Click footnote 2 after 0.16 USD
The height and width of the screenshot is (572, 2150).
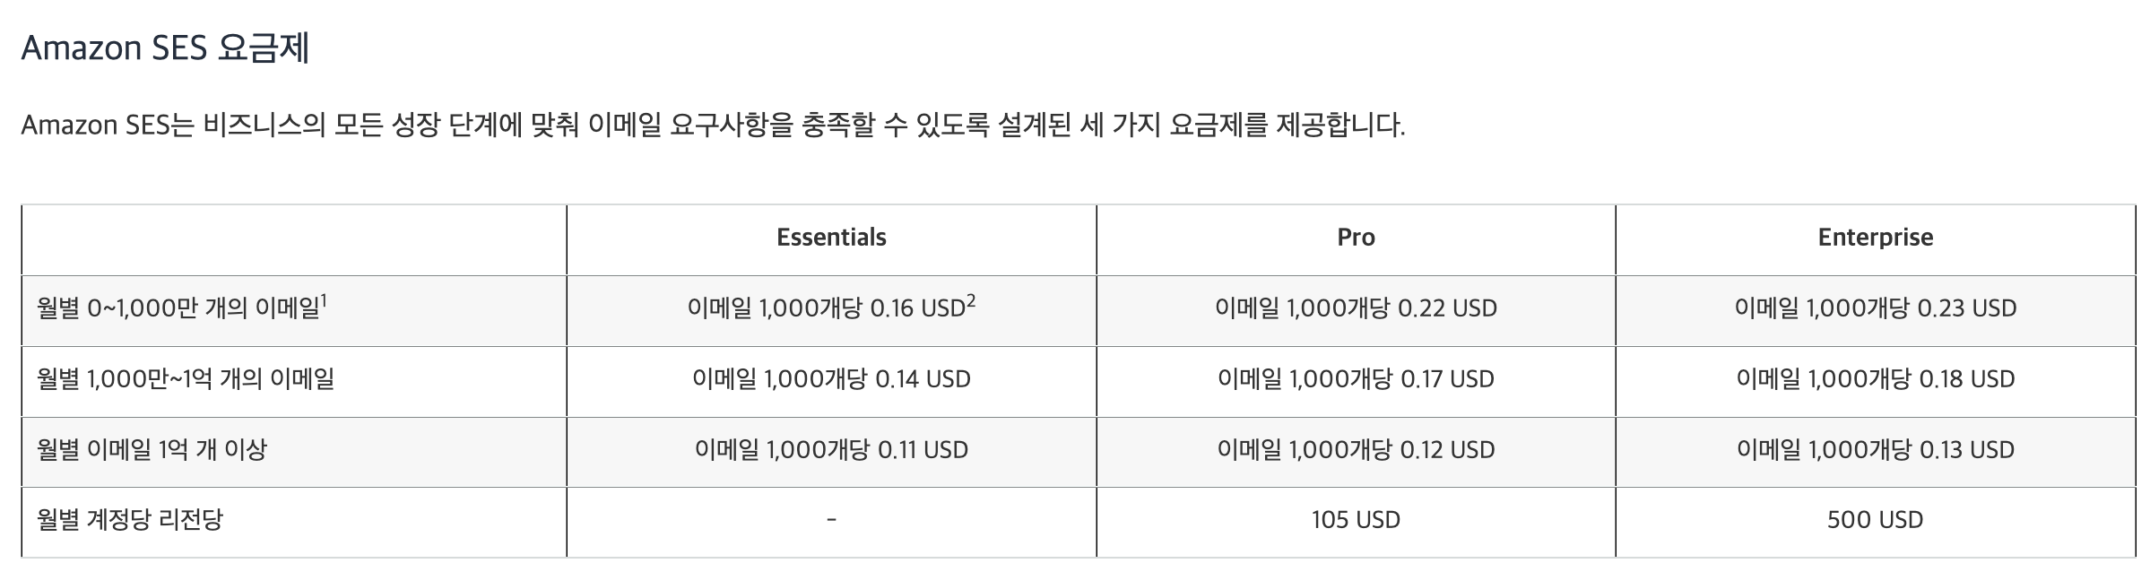[x=971, y=301]
